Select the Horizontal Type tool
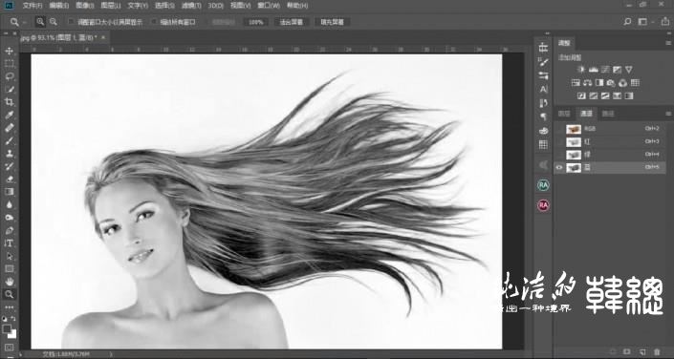The image size is (674, 359). click(x=9, y=243)
